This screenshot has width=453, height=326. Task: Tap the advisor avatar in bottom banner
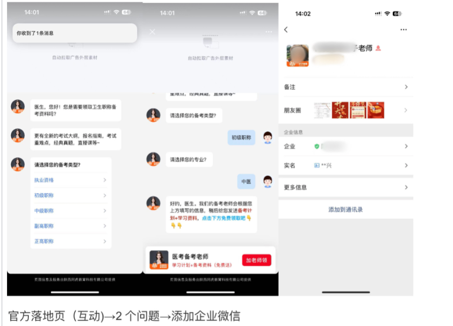(159, 260)
